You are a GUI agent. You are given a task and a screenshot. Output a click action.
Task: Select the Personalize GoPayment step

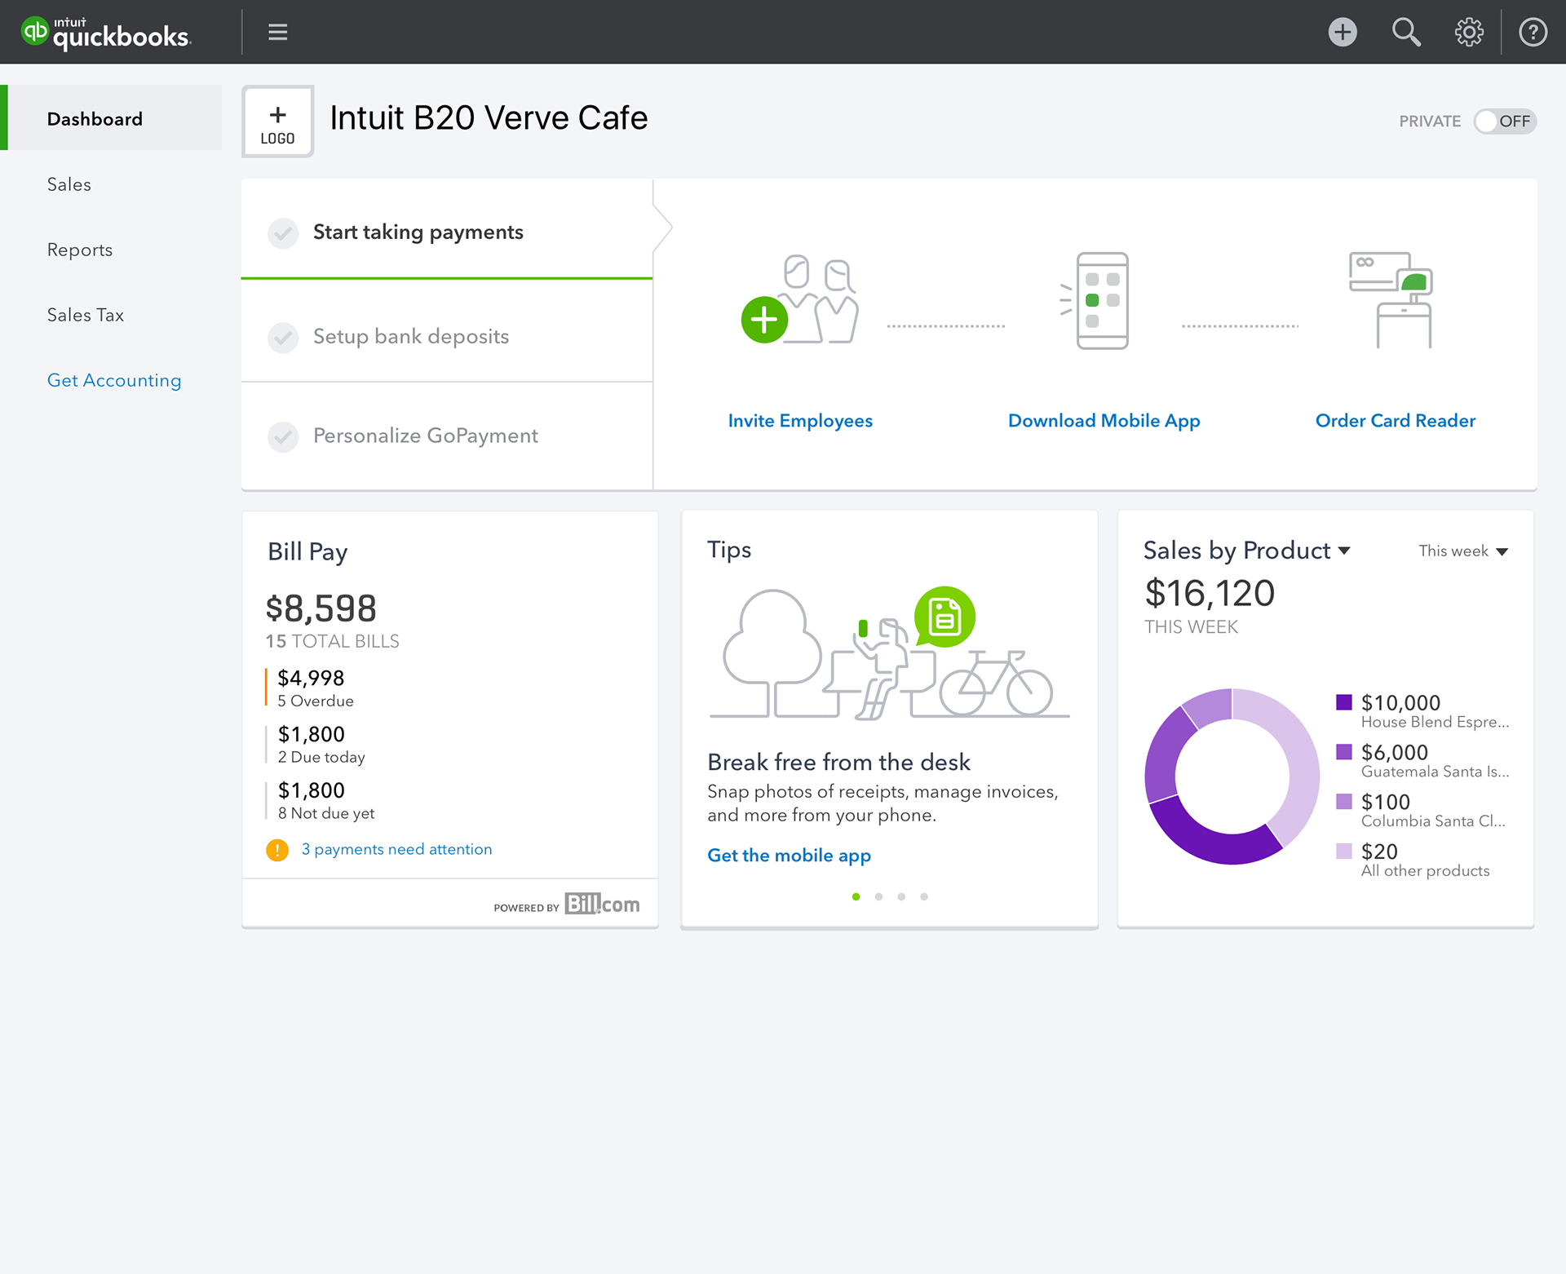point(447,436)
